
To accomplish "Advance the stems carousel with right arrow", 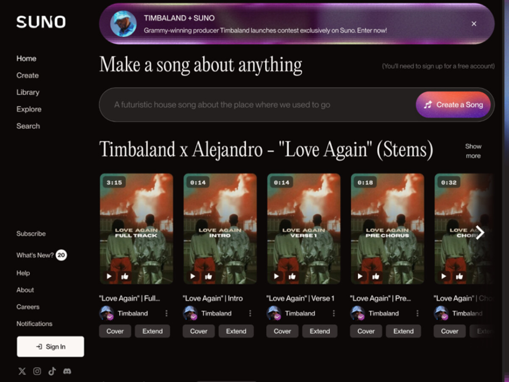I will coord(480,232).
